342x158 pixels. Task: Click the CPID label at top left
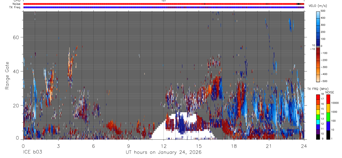tap(17, 1)
